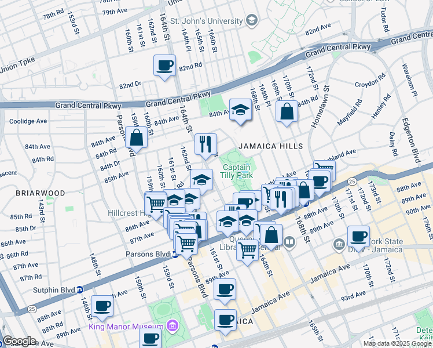This screenshot has height=348, width=433.
Task: Open the coffee marker near the Jamaica DMV
Action: click(x=359, y=237)
